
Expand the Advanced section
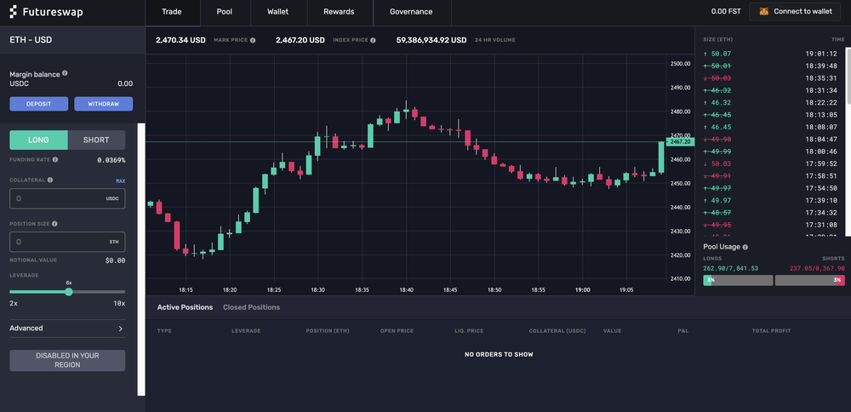coord(67,329)
